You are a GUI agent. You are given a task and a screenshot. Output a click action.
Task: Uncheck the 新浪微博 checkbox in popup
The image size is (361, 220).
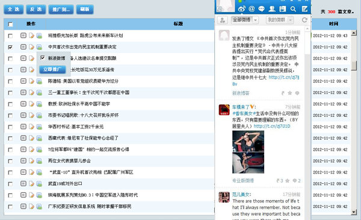[x=42, y=58]
